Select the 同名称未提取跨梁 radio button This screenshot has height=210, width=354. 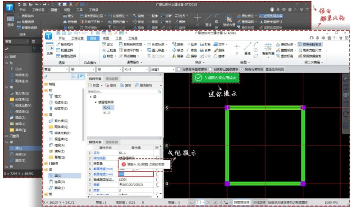[179, 69]
